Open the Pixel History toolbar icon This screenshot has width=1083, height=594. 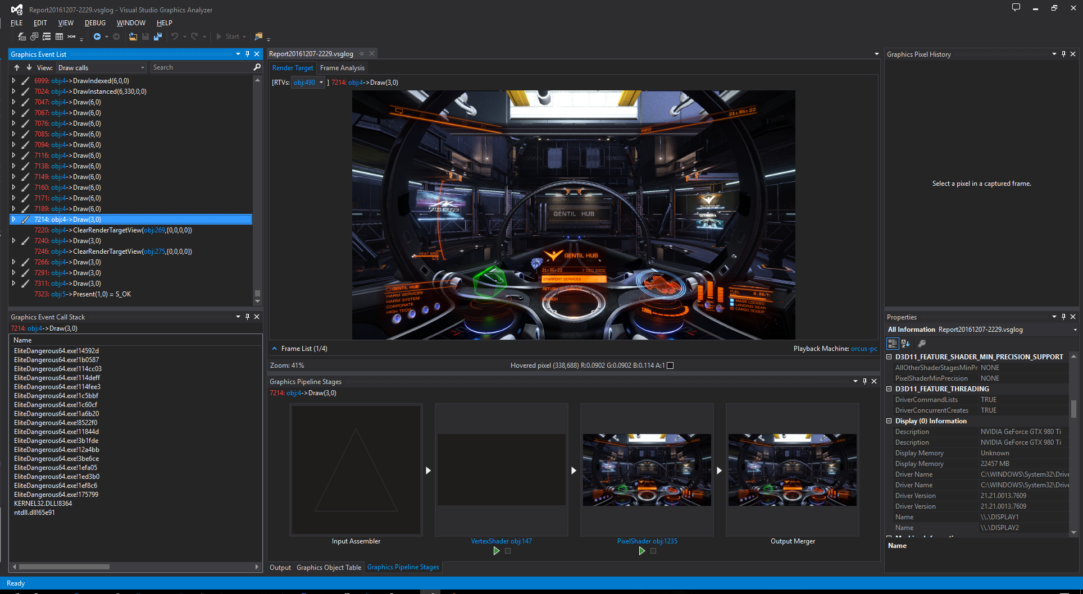tap(34, 36)
